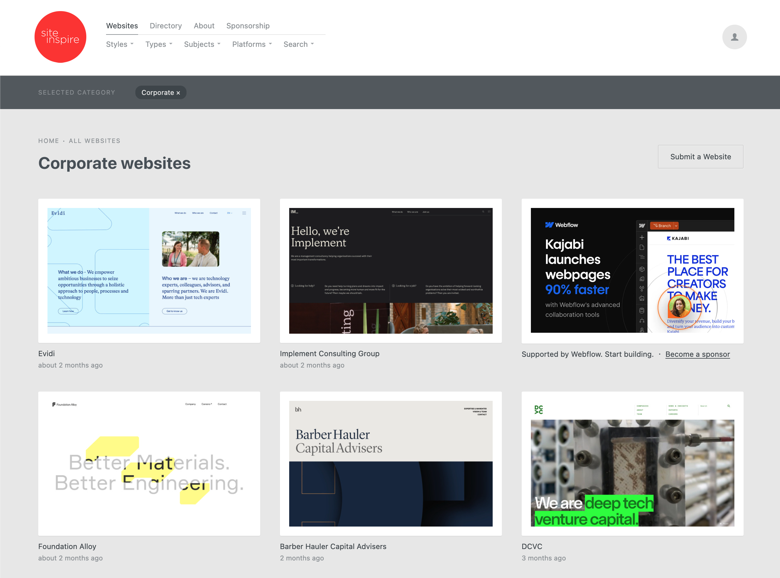This screenshot has height=578, width=780.
Task: Click the 'Corporate websites' heading
Action: click(114, 163)
